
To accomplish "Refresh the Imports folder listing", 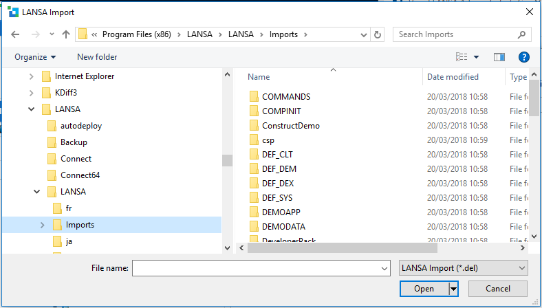I will pos(378,34).
